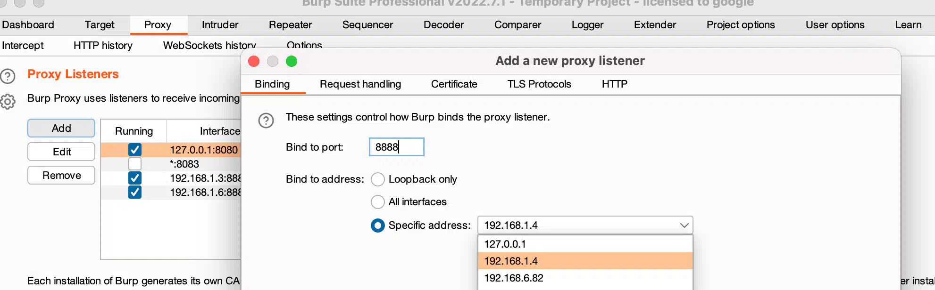
Task: Open the TLS Protocols tab
Action: (539, 84)
